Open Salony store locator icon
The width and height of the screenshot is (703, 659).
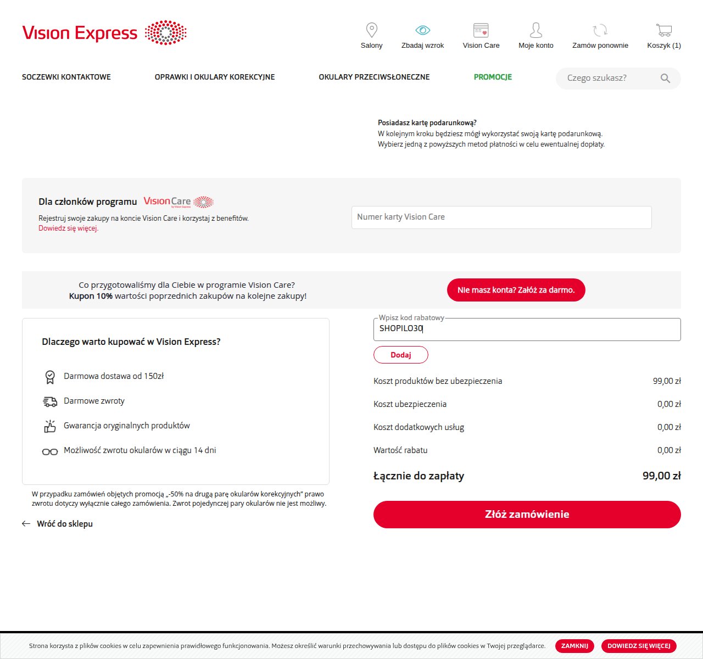click(x=372, y=30)
